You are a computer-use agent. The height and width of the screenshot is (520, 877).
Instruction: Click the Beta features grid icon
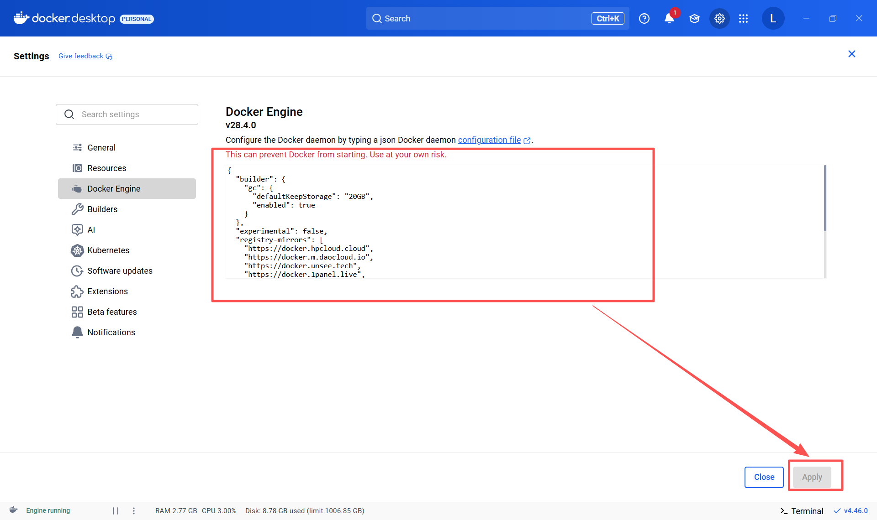click(x=77, y=312)
